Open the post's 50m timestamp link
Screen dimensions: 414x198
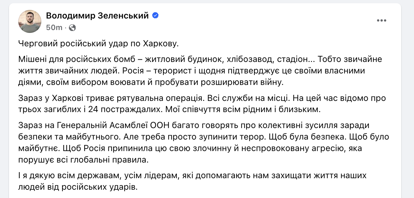pyautogui.click(x=54, y=28)
